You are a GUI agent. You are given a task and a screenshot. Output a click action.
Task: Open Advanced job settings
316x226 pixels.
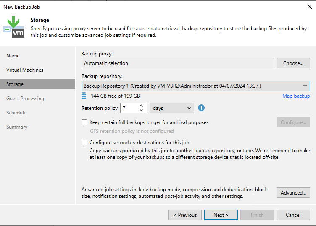pos(293,192)
